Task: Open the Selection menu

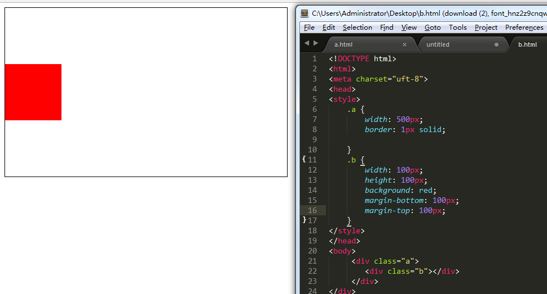Action: 357,28
